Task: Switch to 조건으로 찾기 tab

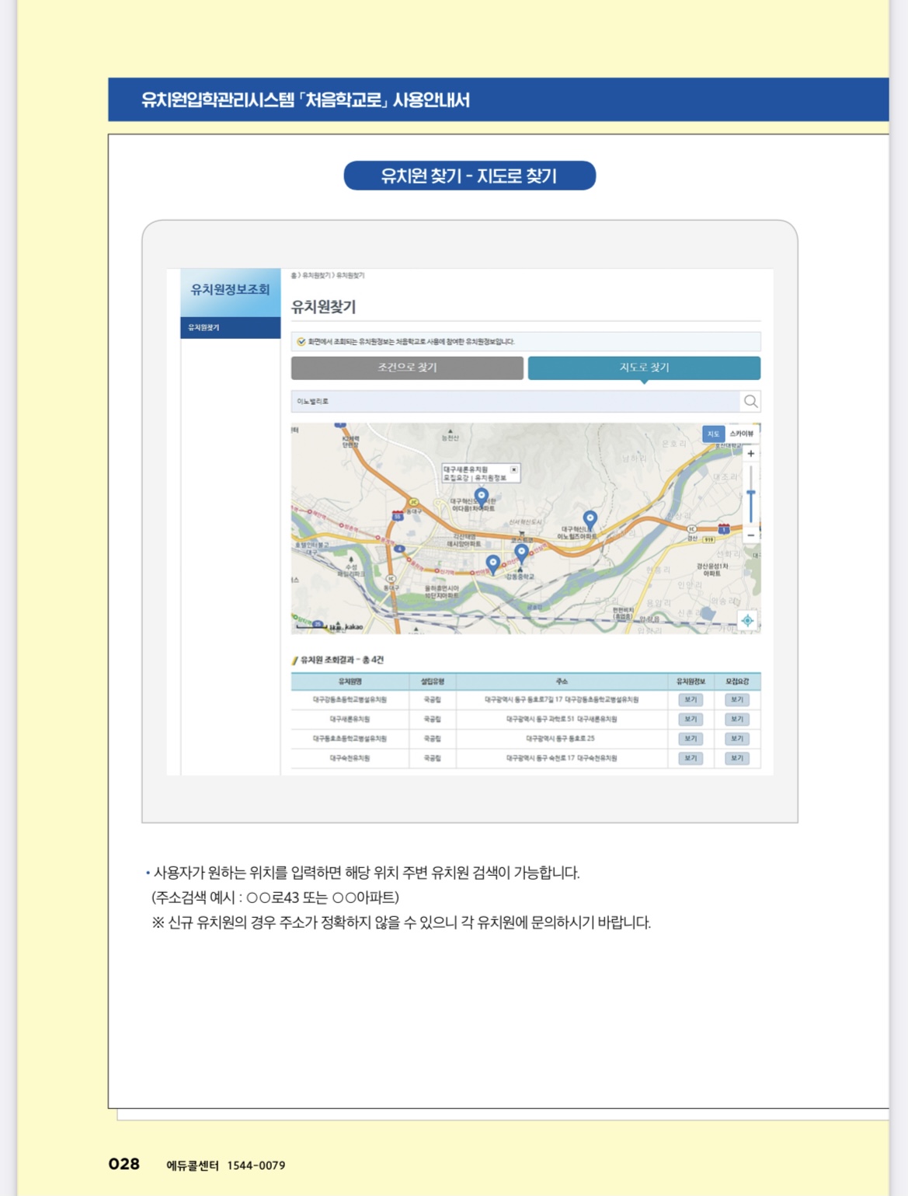Action: click(x=407, y=368)
